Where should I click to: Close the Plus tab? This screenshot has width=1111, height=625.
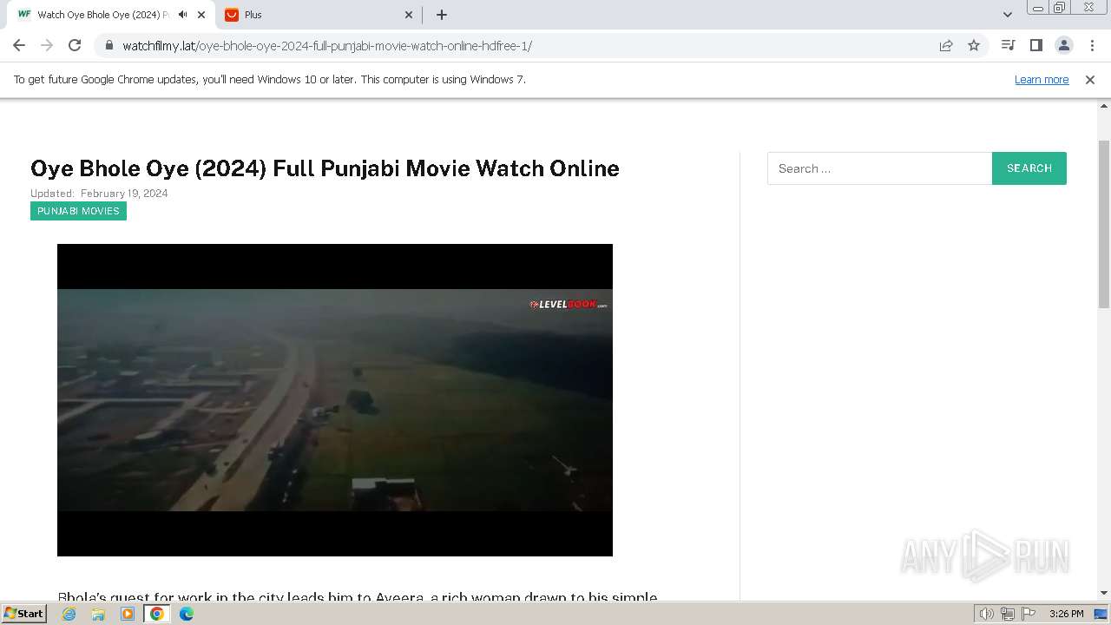409,15
